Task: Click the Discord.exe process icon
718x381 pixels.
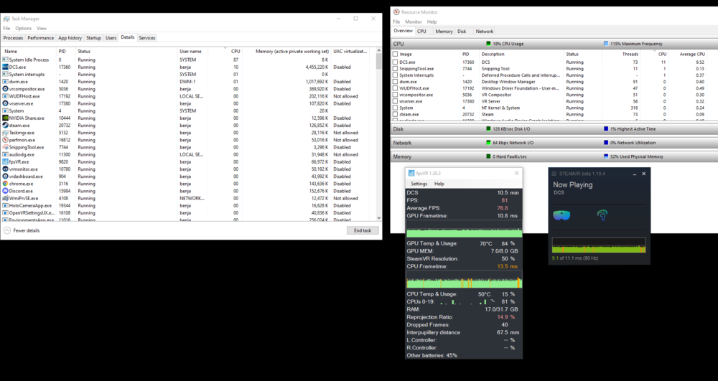Action: (6, 191)
